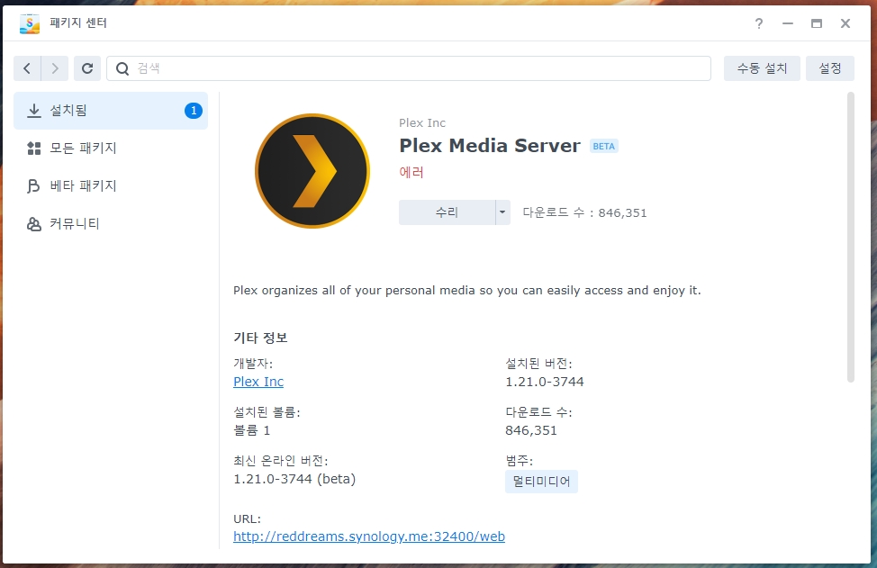Click the update count badge on 설치됨

coord(194,111)
